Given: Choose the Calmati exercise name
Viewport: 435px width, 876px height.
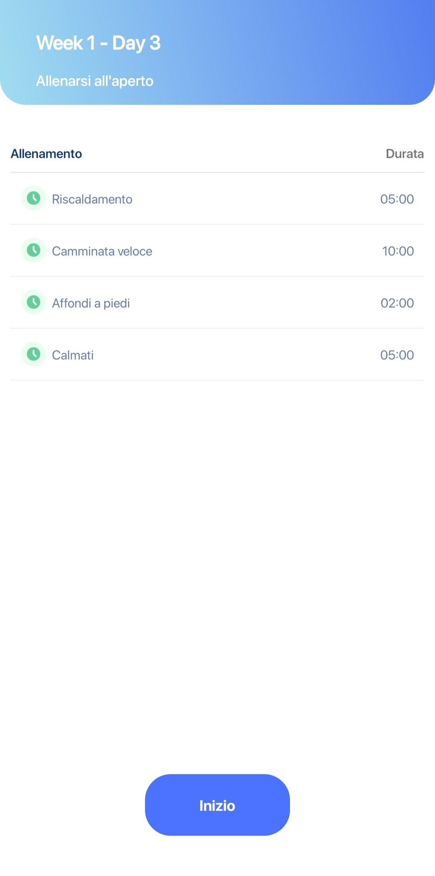Looking at the screenshot, I should coord(72,355).
